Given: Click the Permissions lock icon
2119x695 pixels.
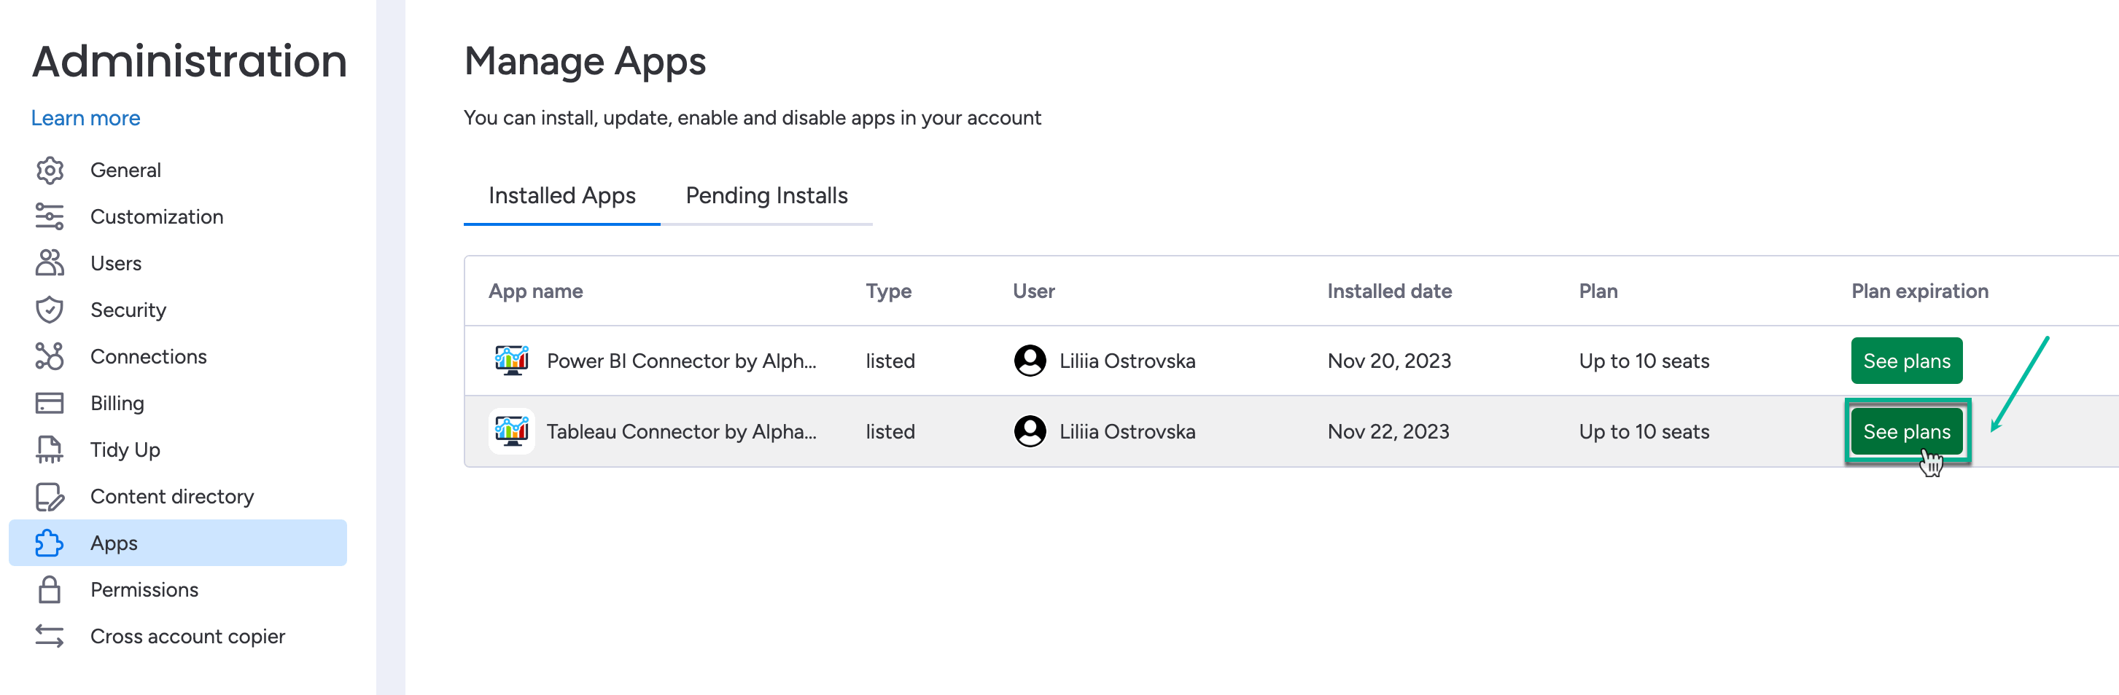Looking at the screenshot, I should [x=50, y=590].
